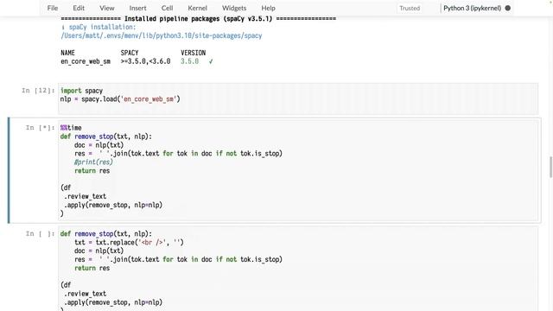The image size is (553, 311).
Task: Open the Insert menu
Action: (x=137, y=8)
